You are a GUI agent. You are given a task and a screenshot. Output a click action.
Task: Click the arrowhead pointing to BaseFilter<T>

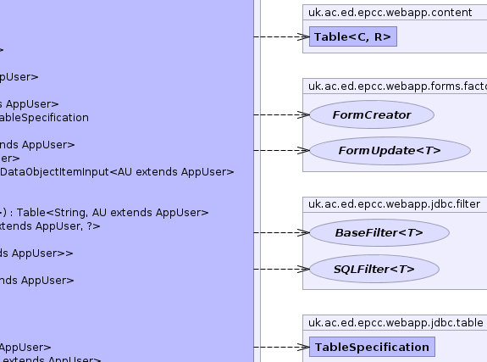tap(303, 232)
